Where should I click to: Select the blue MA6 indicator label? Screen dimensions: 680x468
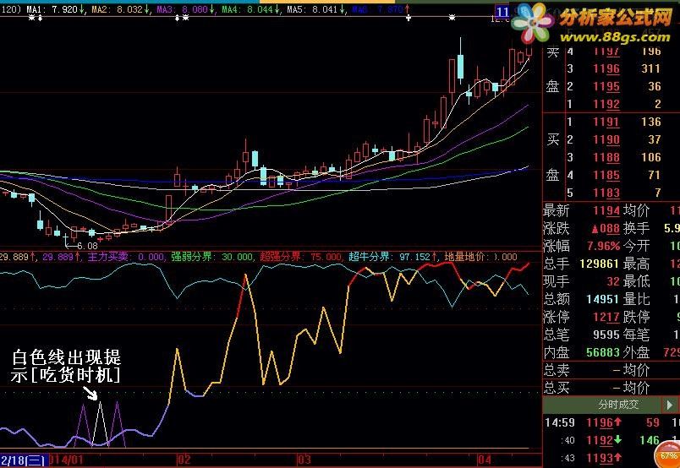pyautogui.click(x=381, y=9)
